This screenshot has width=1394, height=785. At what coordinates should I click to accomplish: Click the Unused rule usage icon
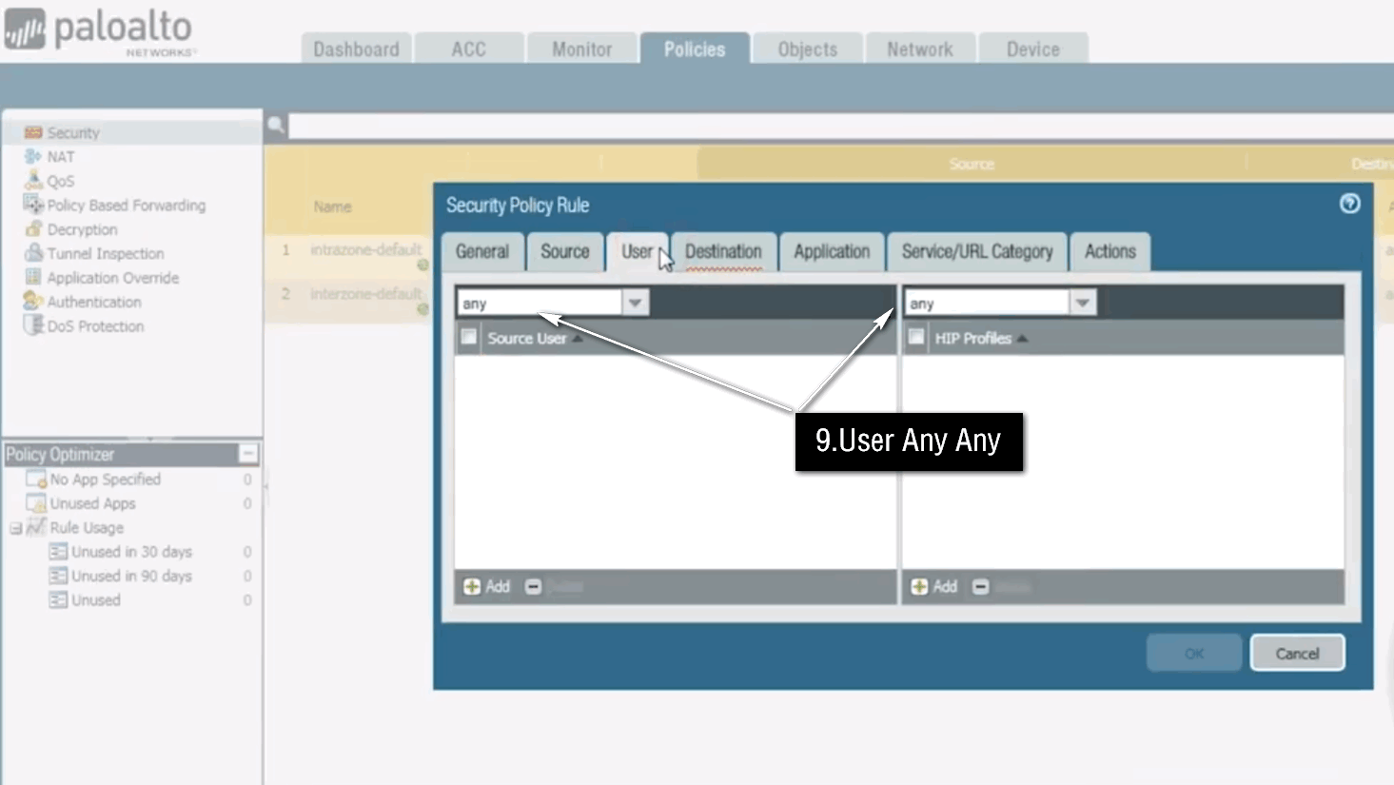pos(58,599)
